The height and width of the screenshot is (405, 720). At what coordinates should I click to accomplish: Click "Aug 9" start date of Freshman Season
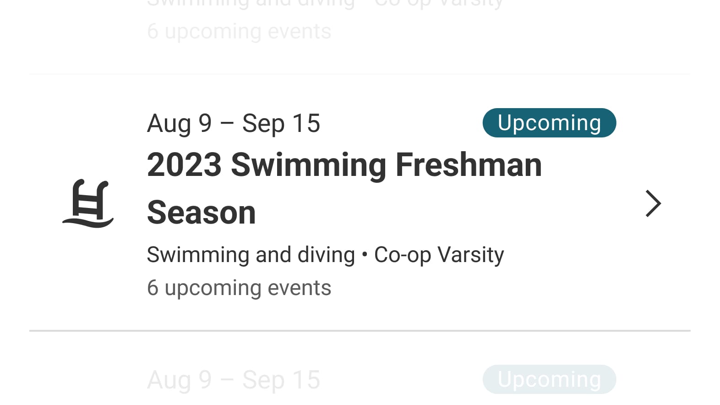179,124
